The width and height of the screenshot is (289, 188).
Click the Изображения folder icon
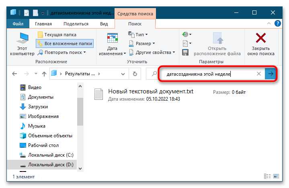click(x=23, y=116)
